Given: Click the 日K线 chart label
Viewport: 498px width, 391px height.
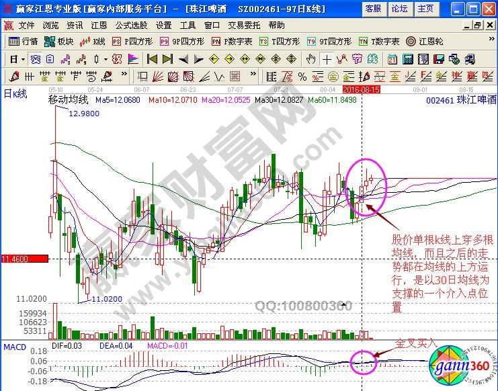Looking at the screenshot, I should pos(15,94).
